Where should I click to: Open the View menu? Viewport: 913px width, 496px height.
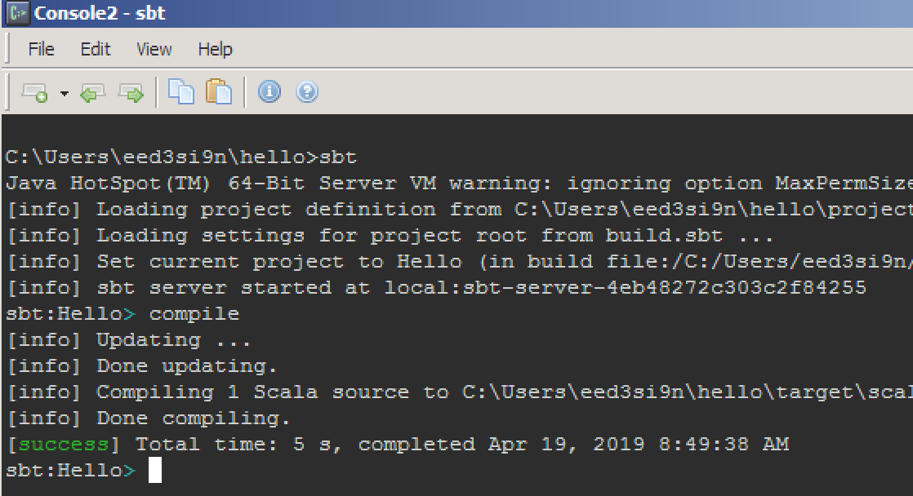[154, 49]
